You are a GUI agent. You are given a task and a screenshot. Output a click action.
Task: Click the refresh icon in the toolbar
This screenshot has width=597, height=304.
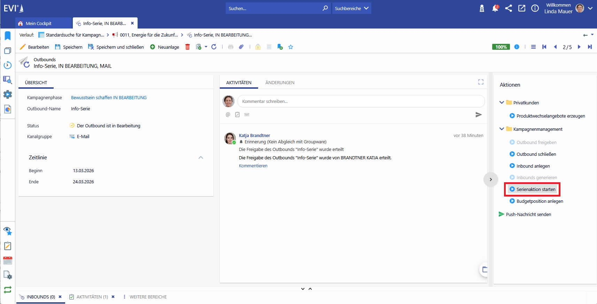[214, 47]
